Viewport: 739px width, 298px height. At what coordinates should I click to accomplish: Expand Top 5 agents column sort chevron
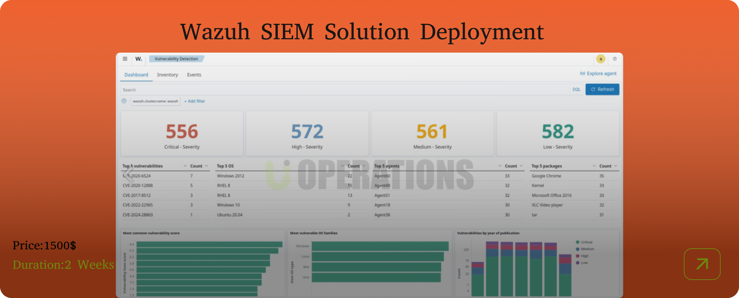point(500,166)
